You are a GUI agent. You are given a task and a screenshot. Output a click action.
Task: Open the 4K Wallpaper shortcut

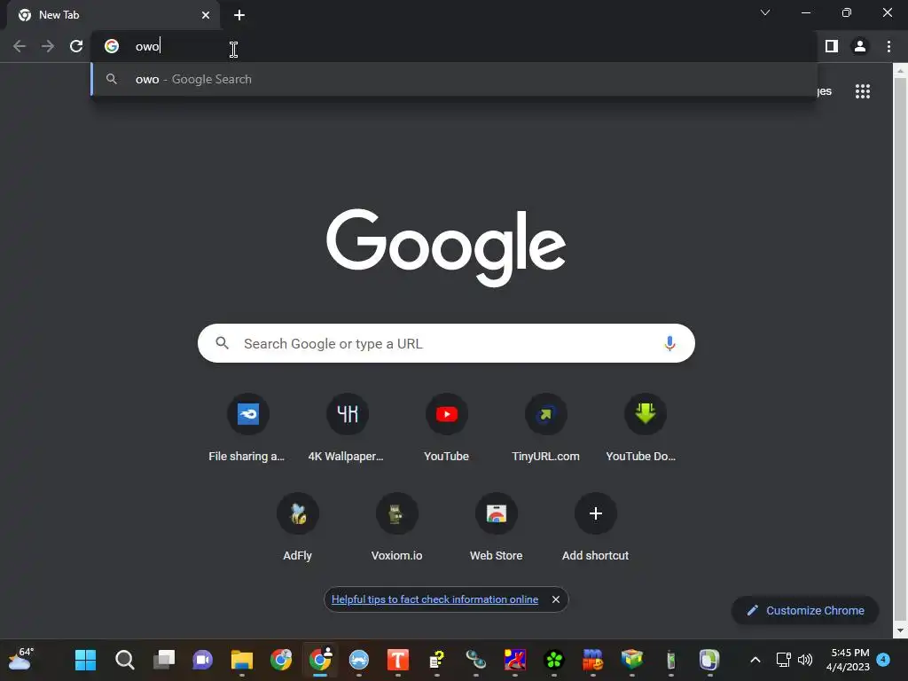[x=347, y=428]
